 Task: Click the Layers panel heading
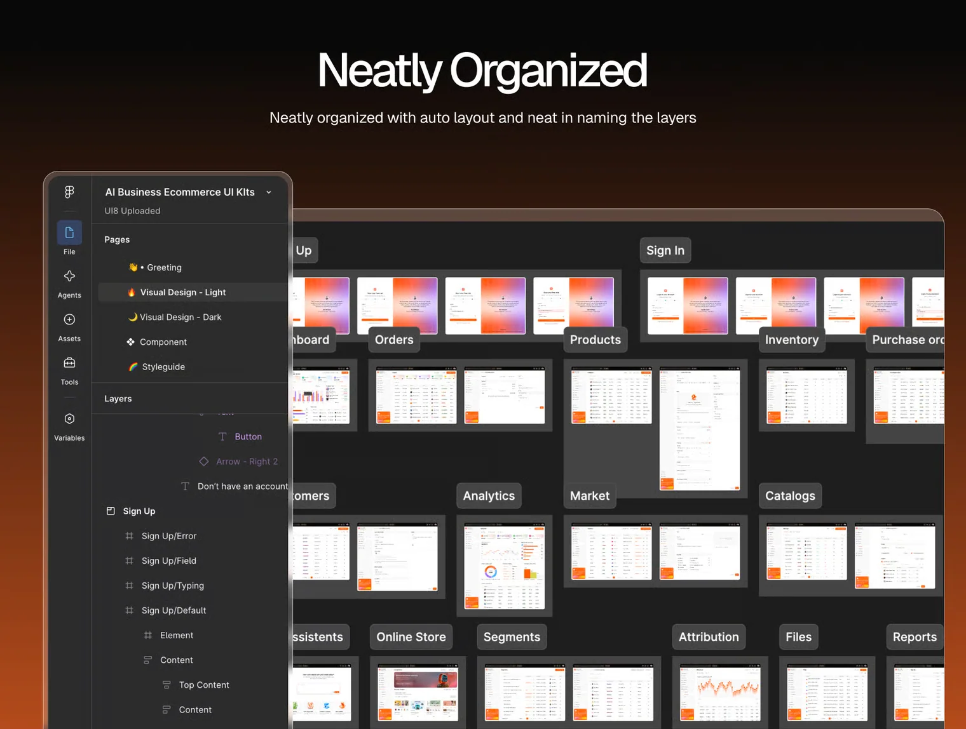pos(118,399)
